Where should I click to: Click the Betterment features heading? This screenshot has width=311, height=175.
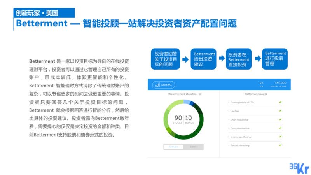point(256,94)
